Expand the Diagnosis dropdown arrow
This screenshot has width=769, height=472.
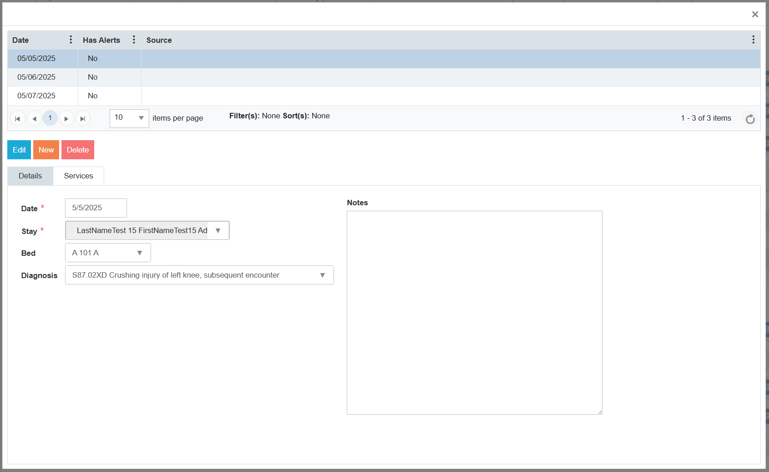click(323, 275)
